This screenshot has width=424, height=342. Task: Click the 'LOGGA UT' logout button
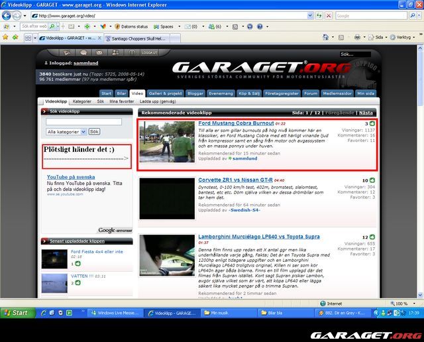(x=149, y=52)
